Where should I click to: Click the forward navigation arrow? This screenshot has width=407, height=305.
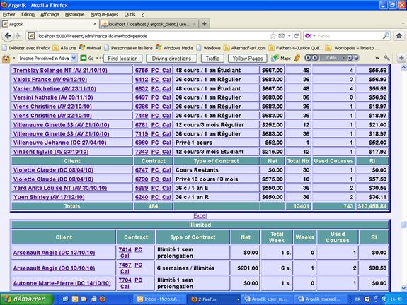click(18, 36)
